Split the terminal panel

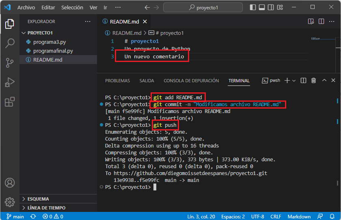[303, 81]
